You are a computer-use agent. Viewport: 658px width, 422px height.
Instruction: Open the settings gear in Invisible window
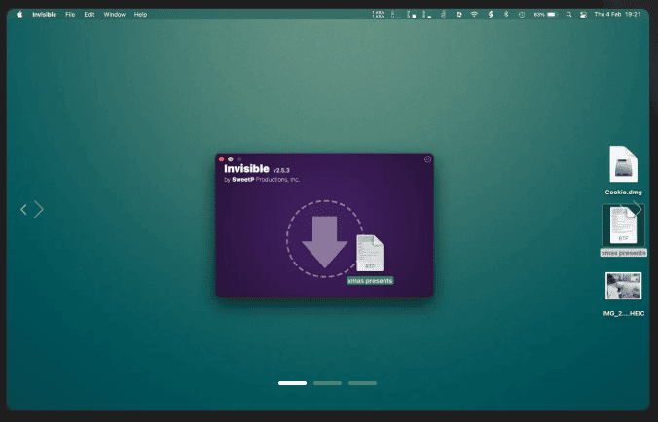[427, 159]
